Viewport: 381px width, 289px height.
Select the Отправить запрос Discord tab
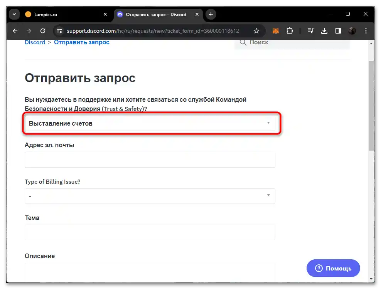coord(154,14)
